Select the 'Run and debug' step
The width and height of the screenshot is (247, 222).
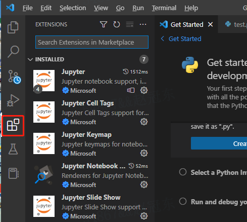click(x=213, y=202)
